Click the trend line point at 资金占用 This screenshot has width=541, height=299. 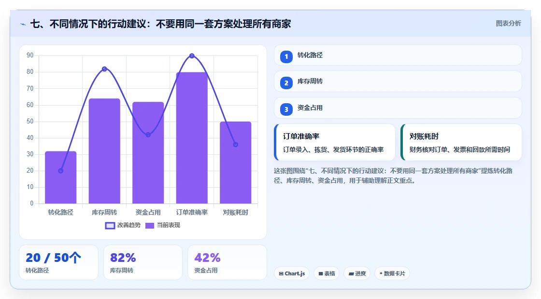click(x=148, y=135)
